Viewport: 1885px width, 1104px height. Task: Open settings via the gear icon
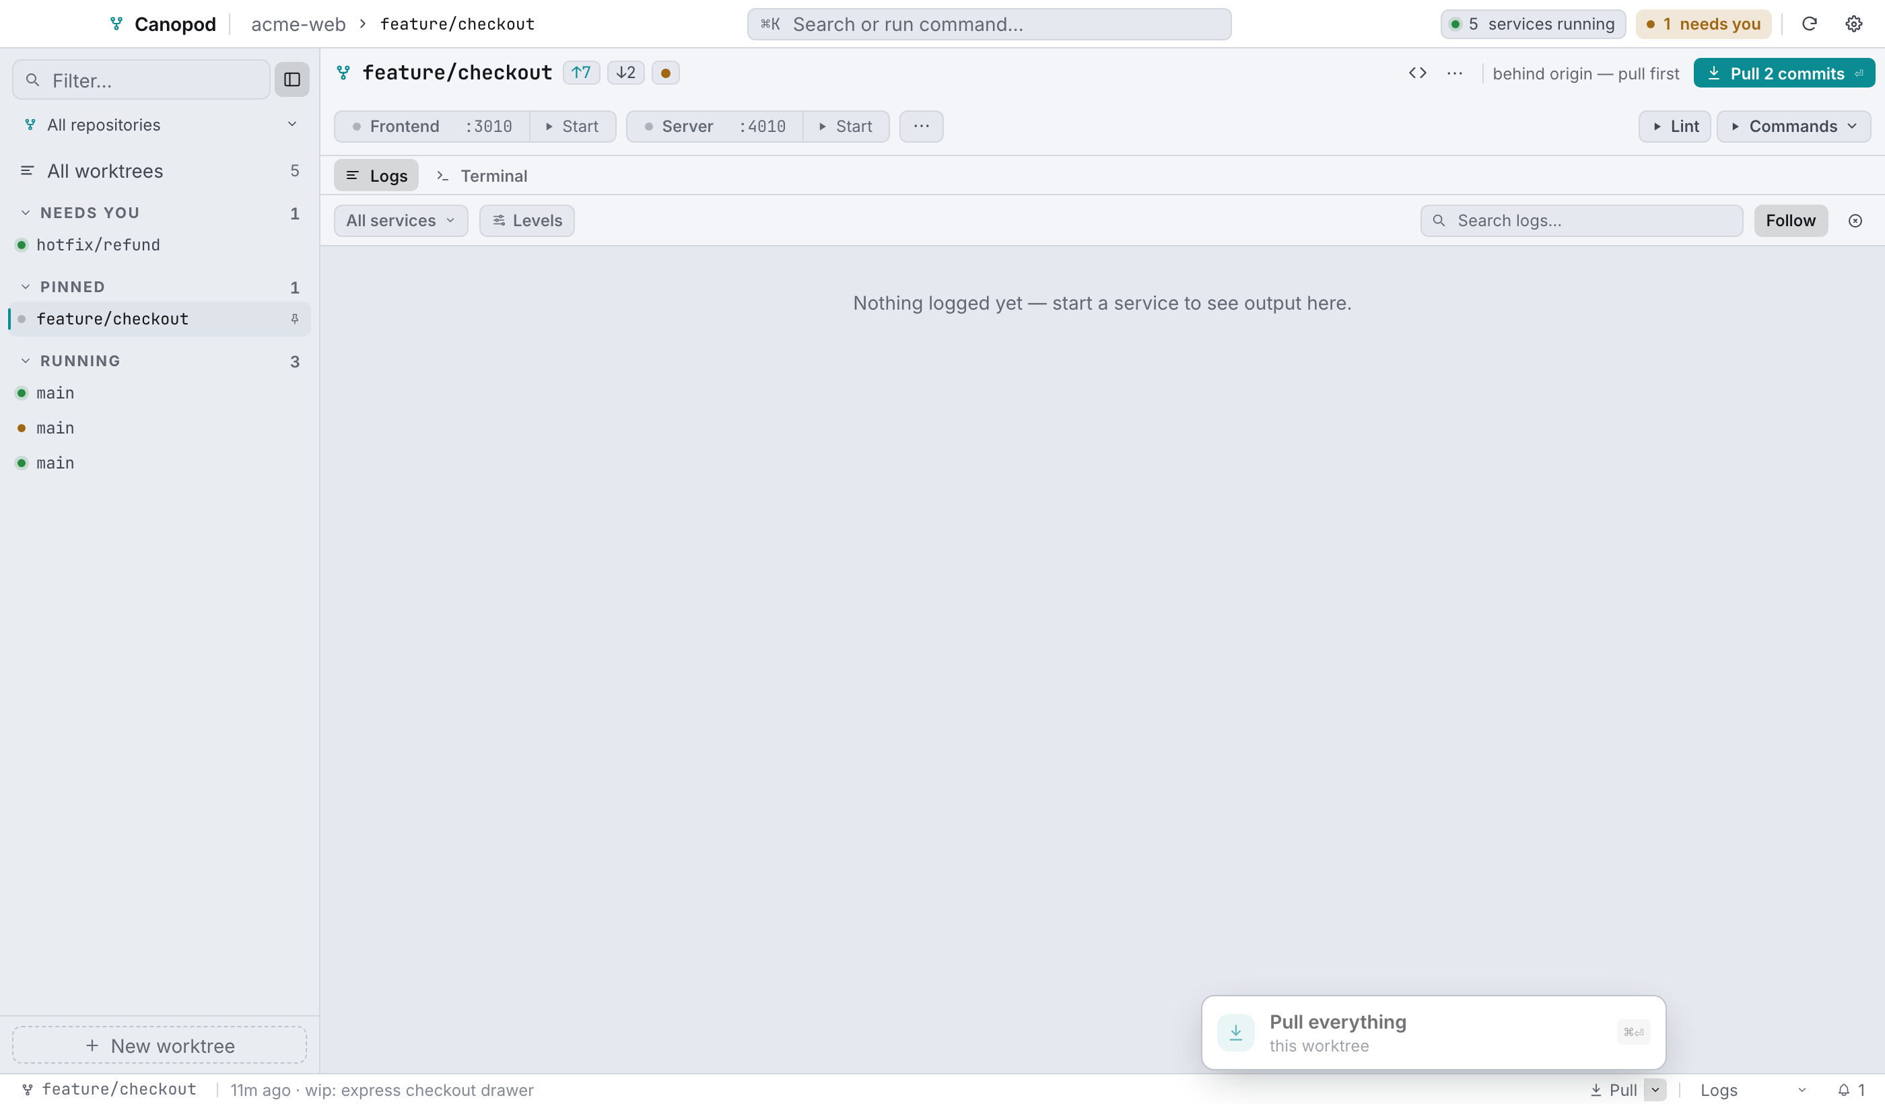[x=1853, y=24]
